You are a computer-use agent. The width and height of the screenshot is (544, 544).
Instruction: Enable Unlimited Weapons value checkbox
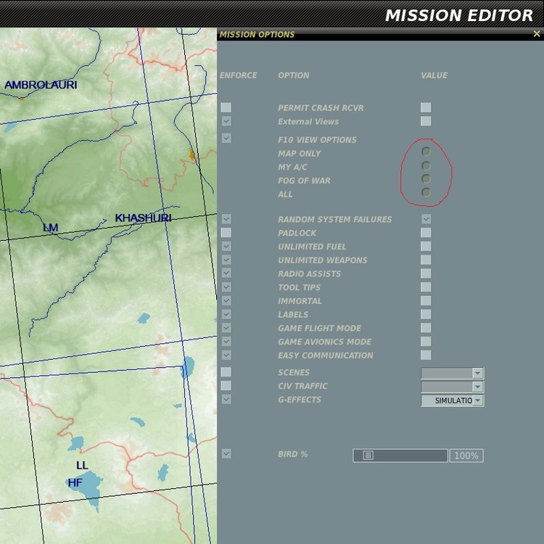pyautogui.click(x=426, y=260)
